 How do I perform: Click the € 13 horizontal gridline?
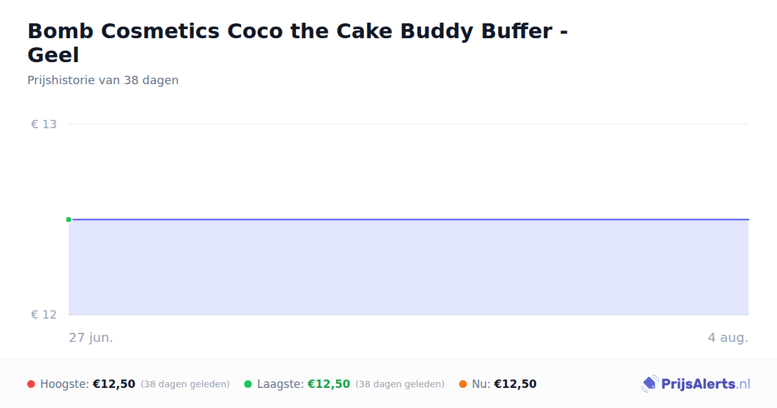(409, 124)
